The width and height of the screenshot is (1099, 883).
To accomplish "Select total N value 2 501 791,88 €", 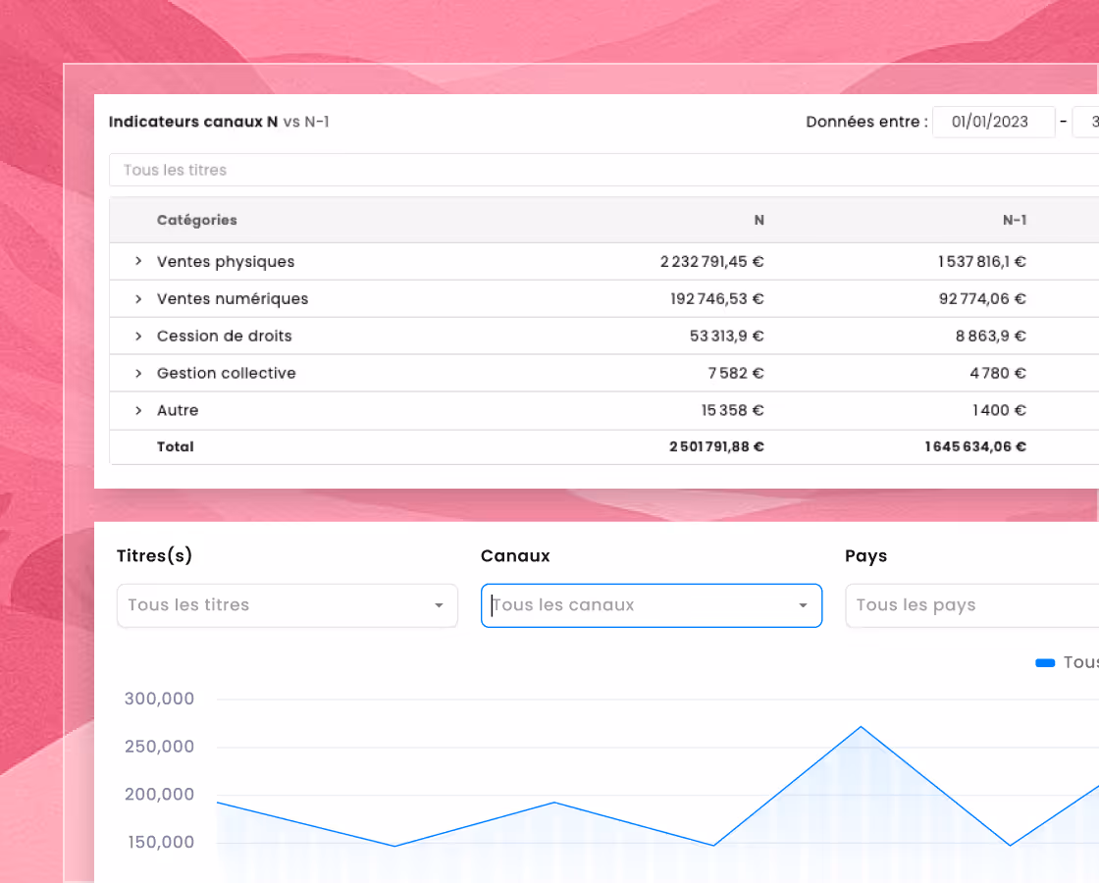I will click(x=716, y=446).
